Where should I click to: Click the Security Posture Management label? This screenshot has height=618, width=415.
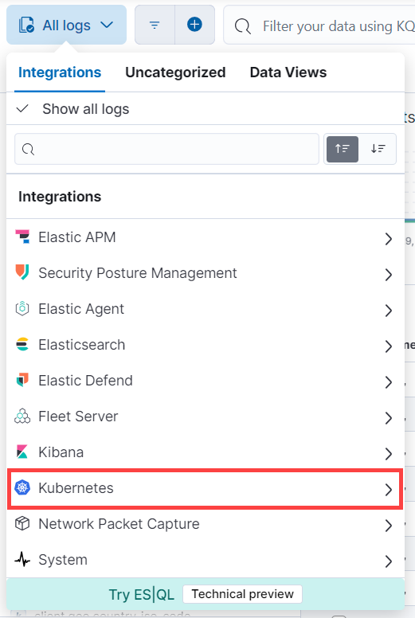[x=138, y=273]
